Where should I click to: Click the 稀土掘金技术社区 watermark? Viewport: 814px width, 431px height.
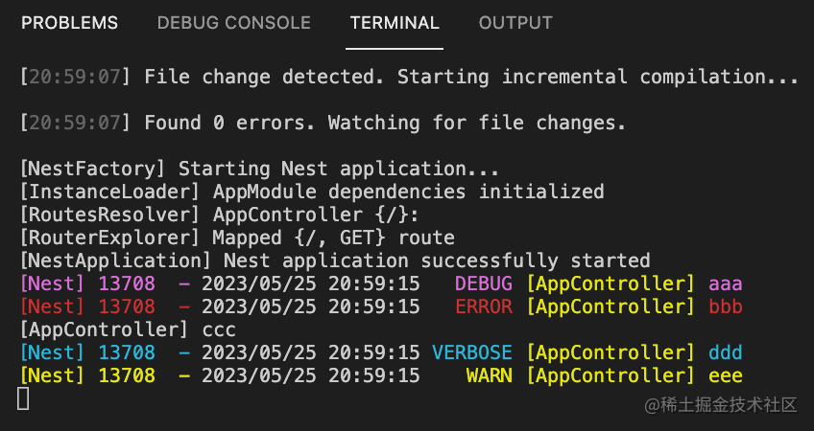point(721,404)
